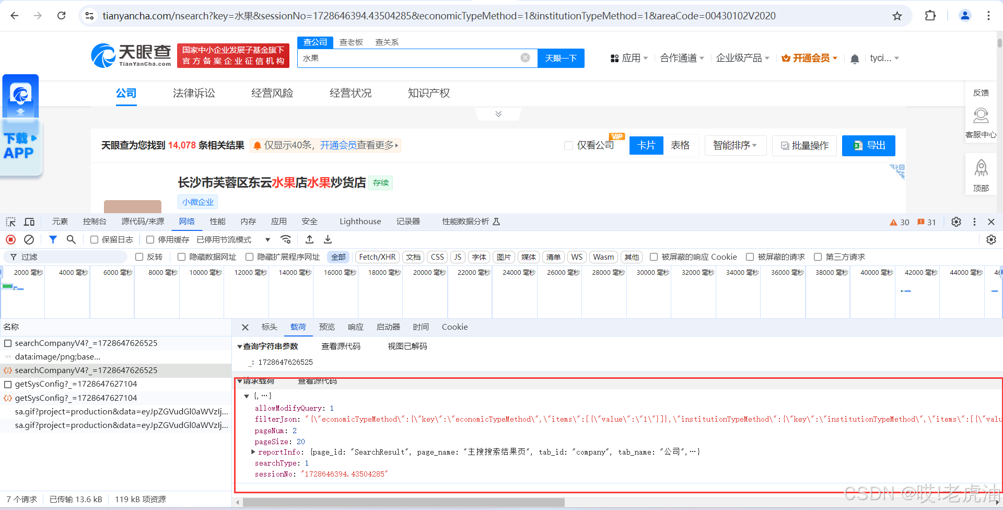This screenshot has width=1003, height=510.
Task: Open the 开通会员 dropdown
Action: click(x=809, y=58)
